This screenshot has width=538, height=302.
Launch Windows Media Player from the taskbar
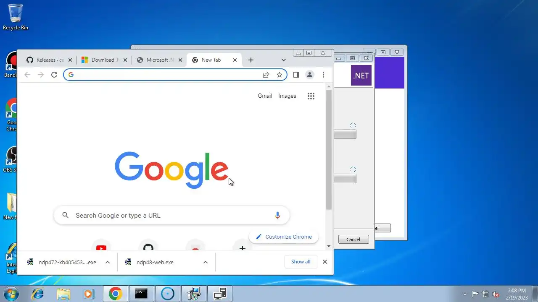click(89, 294)
